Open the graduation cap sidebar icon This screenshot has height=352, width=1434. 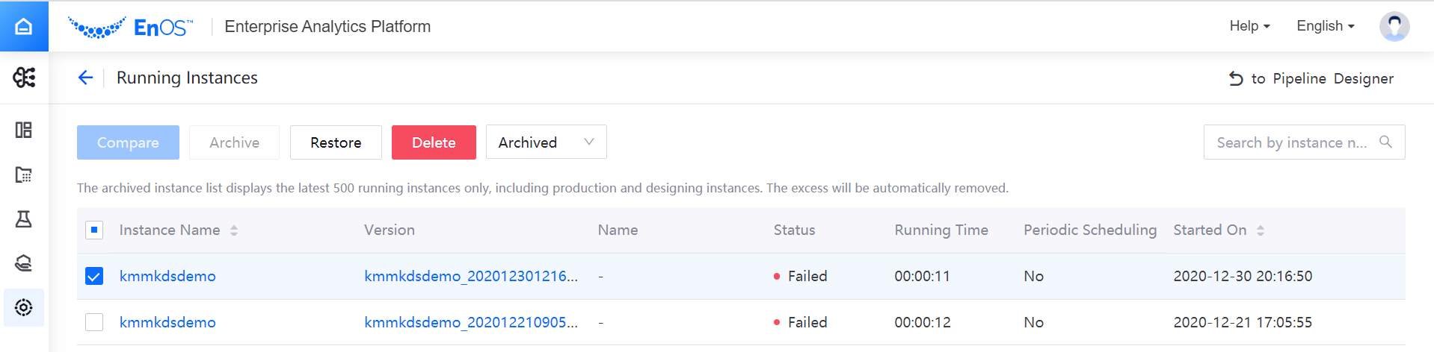tap(24, 263)
